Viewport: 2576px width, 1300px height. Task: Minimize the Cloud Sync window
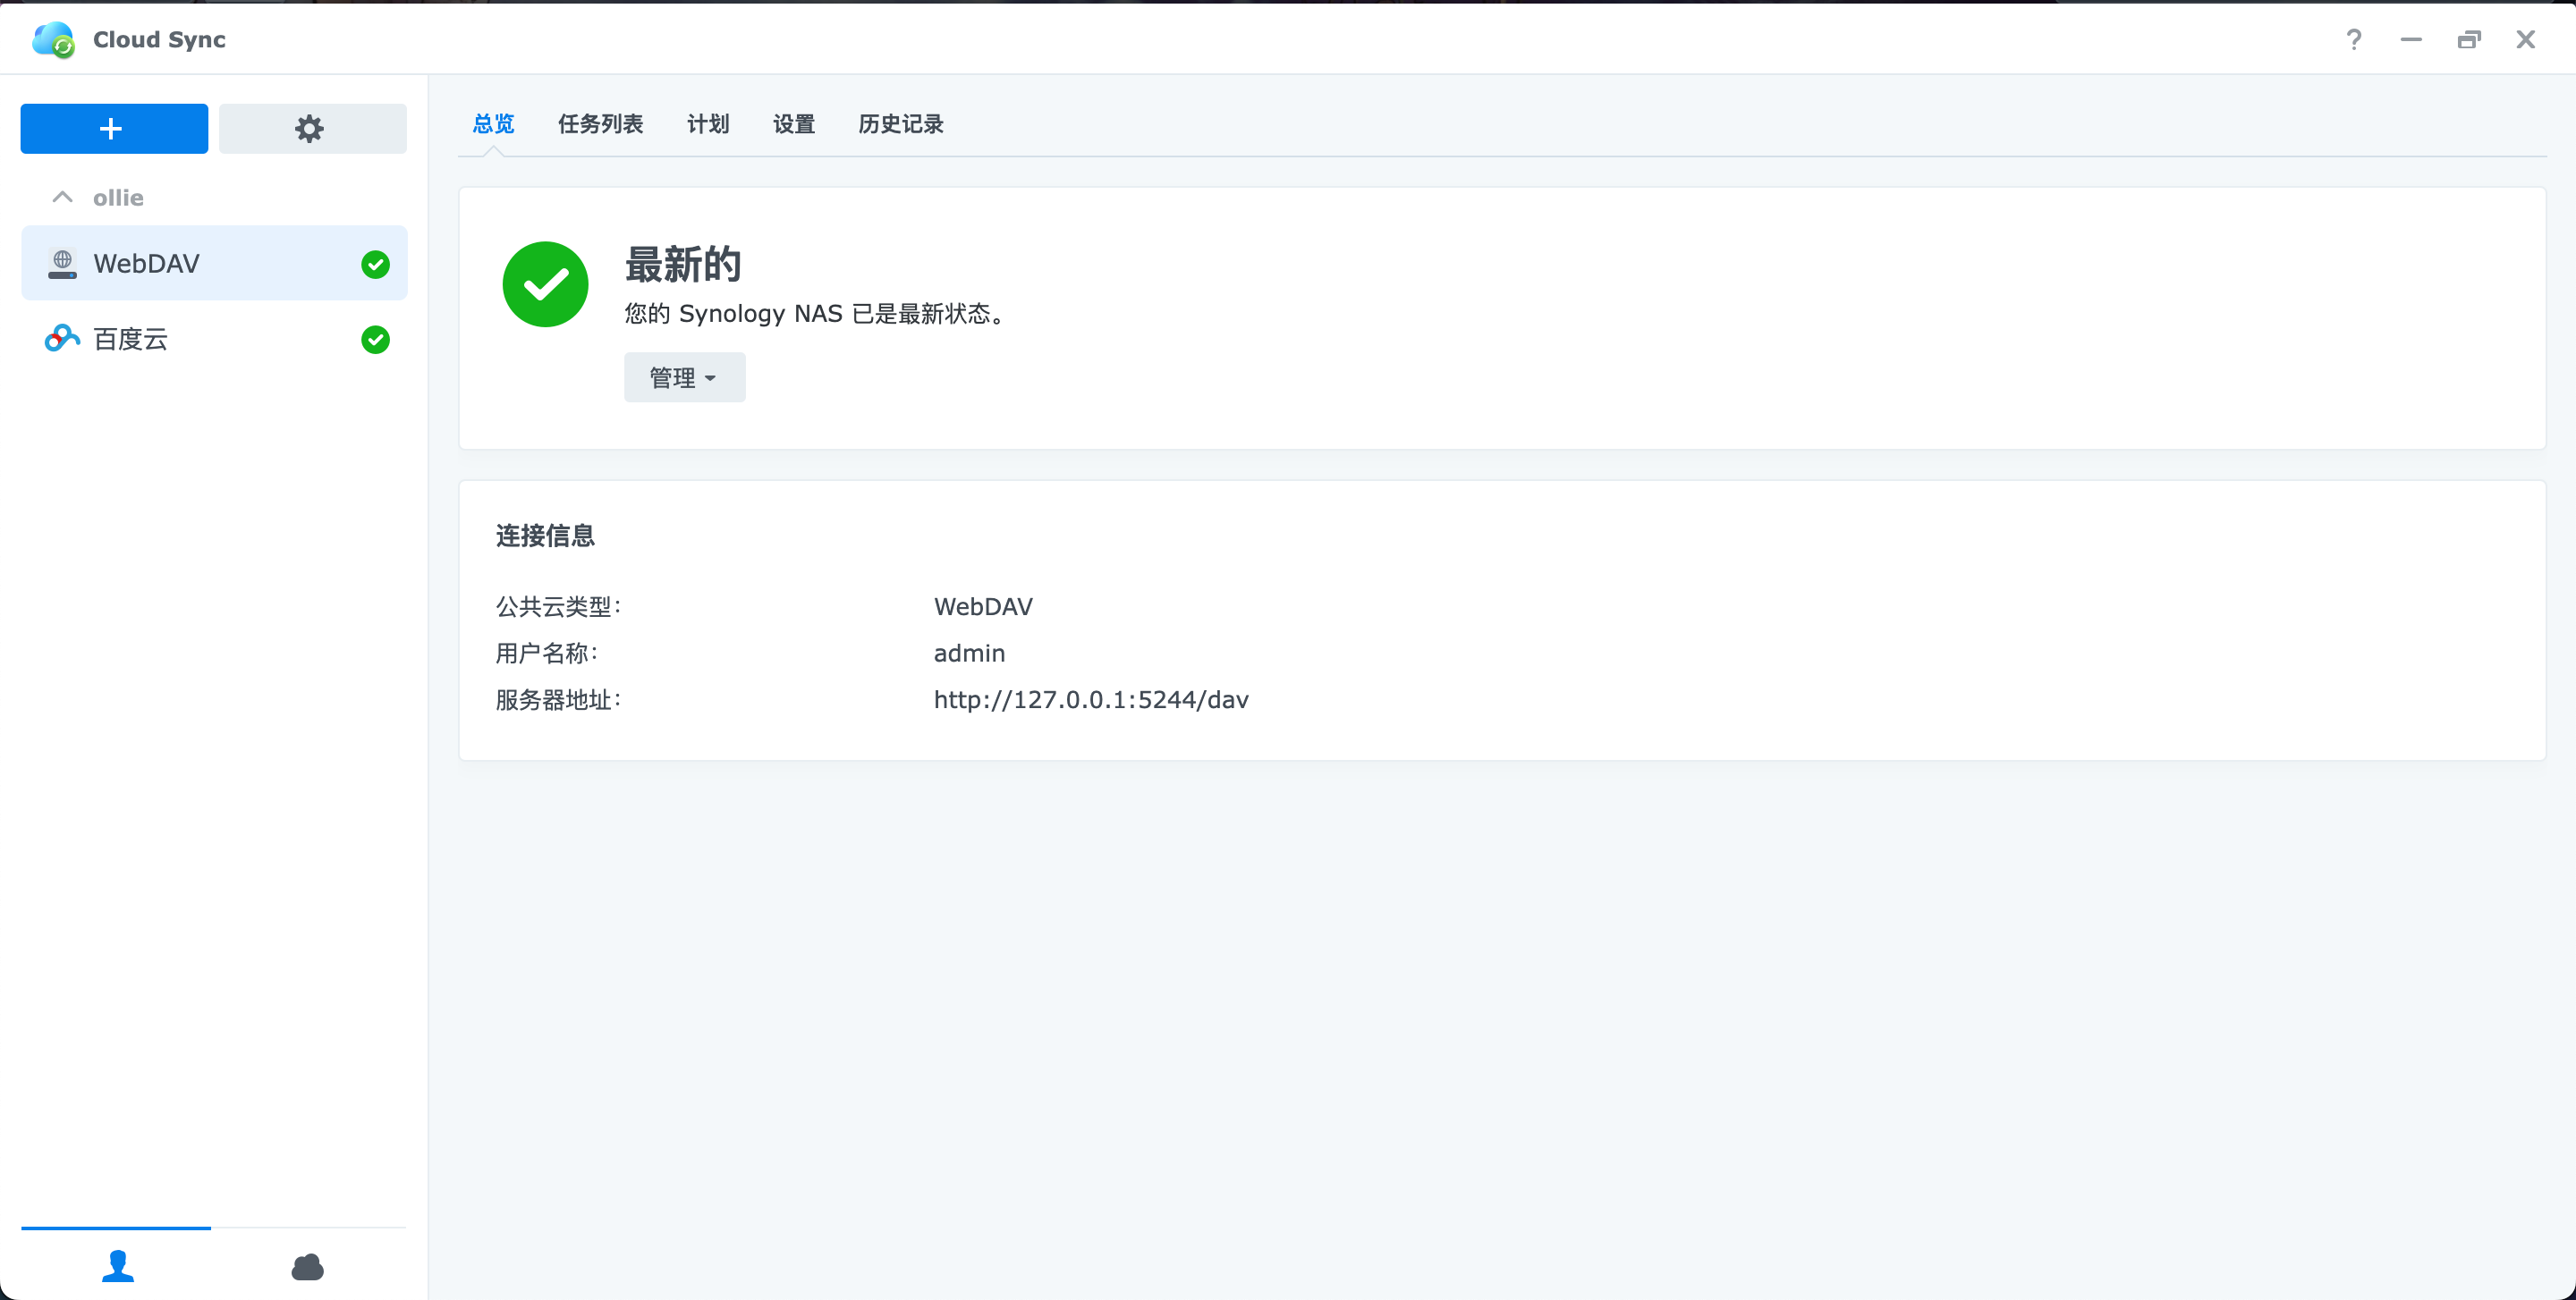click(2411, 39)
